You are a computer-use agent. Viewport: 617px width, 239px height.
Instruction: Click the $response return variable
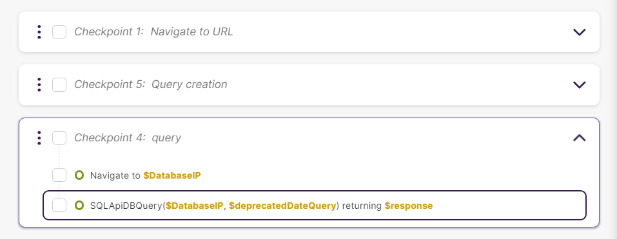(x=409, y=206)
